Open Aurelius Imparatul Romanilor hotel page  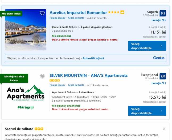click(x=78, y=12)
